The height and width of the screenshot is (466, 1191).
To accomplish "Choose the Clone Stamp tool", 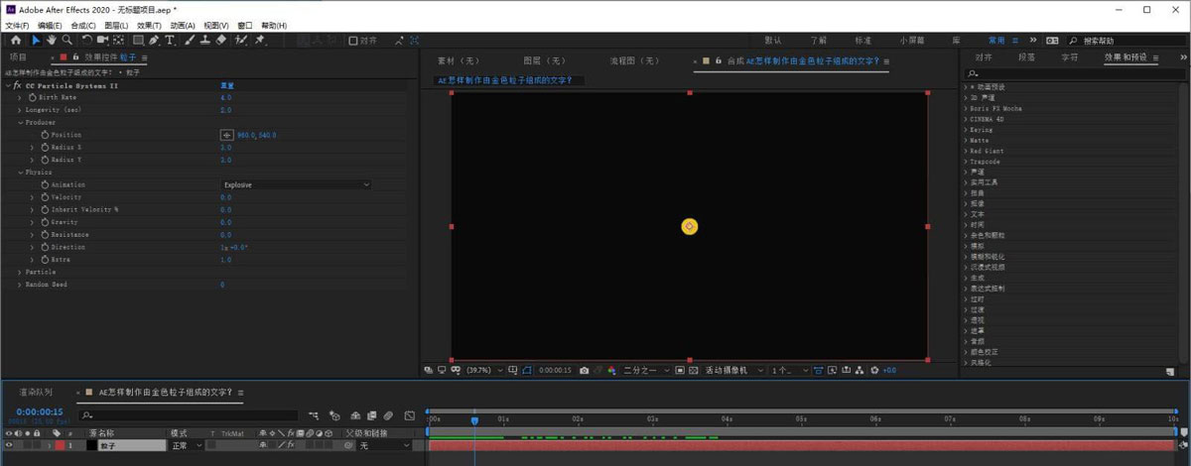I will pyautogui.click(x=204, y=41).
